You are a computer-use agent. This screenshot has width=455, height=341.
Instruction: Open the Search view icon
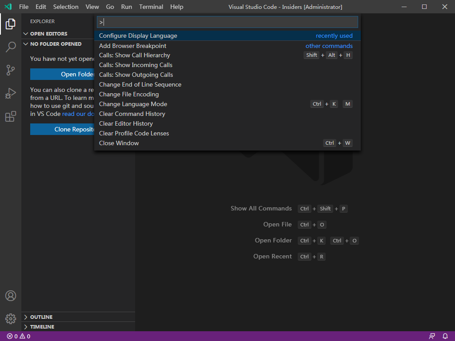click(x=11, y=47)
